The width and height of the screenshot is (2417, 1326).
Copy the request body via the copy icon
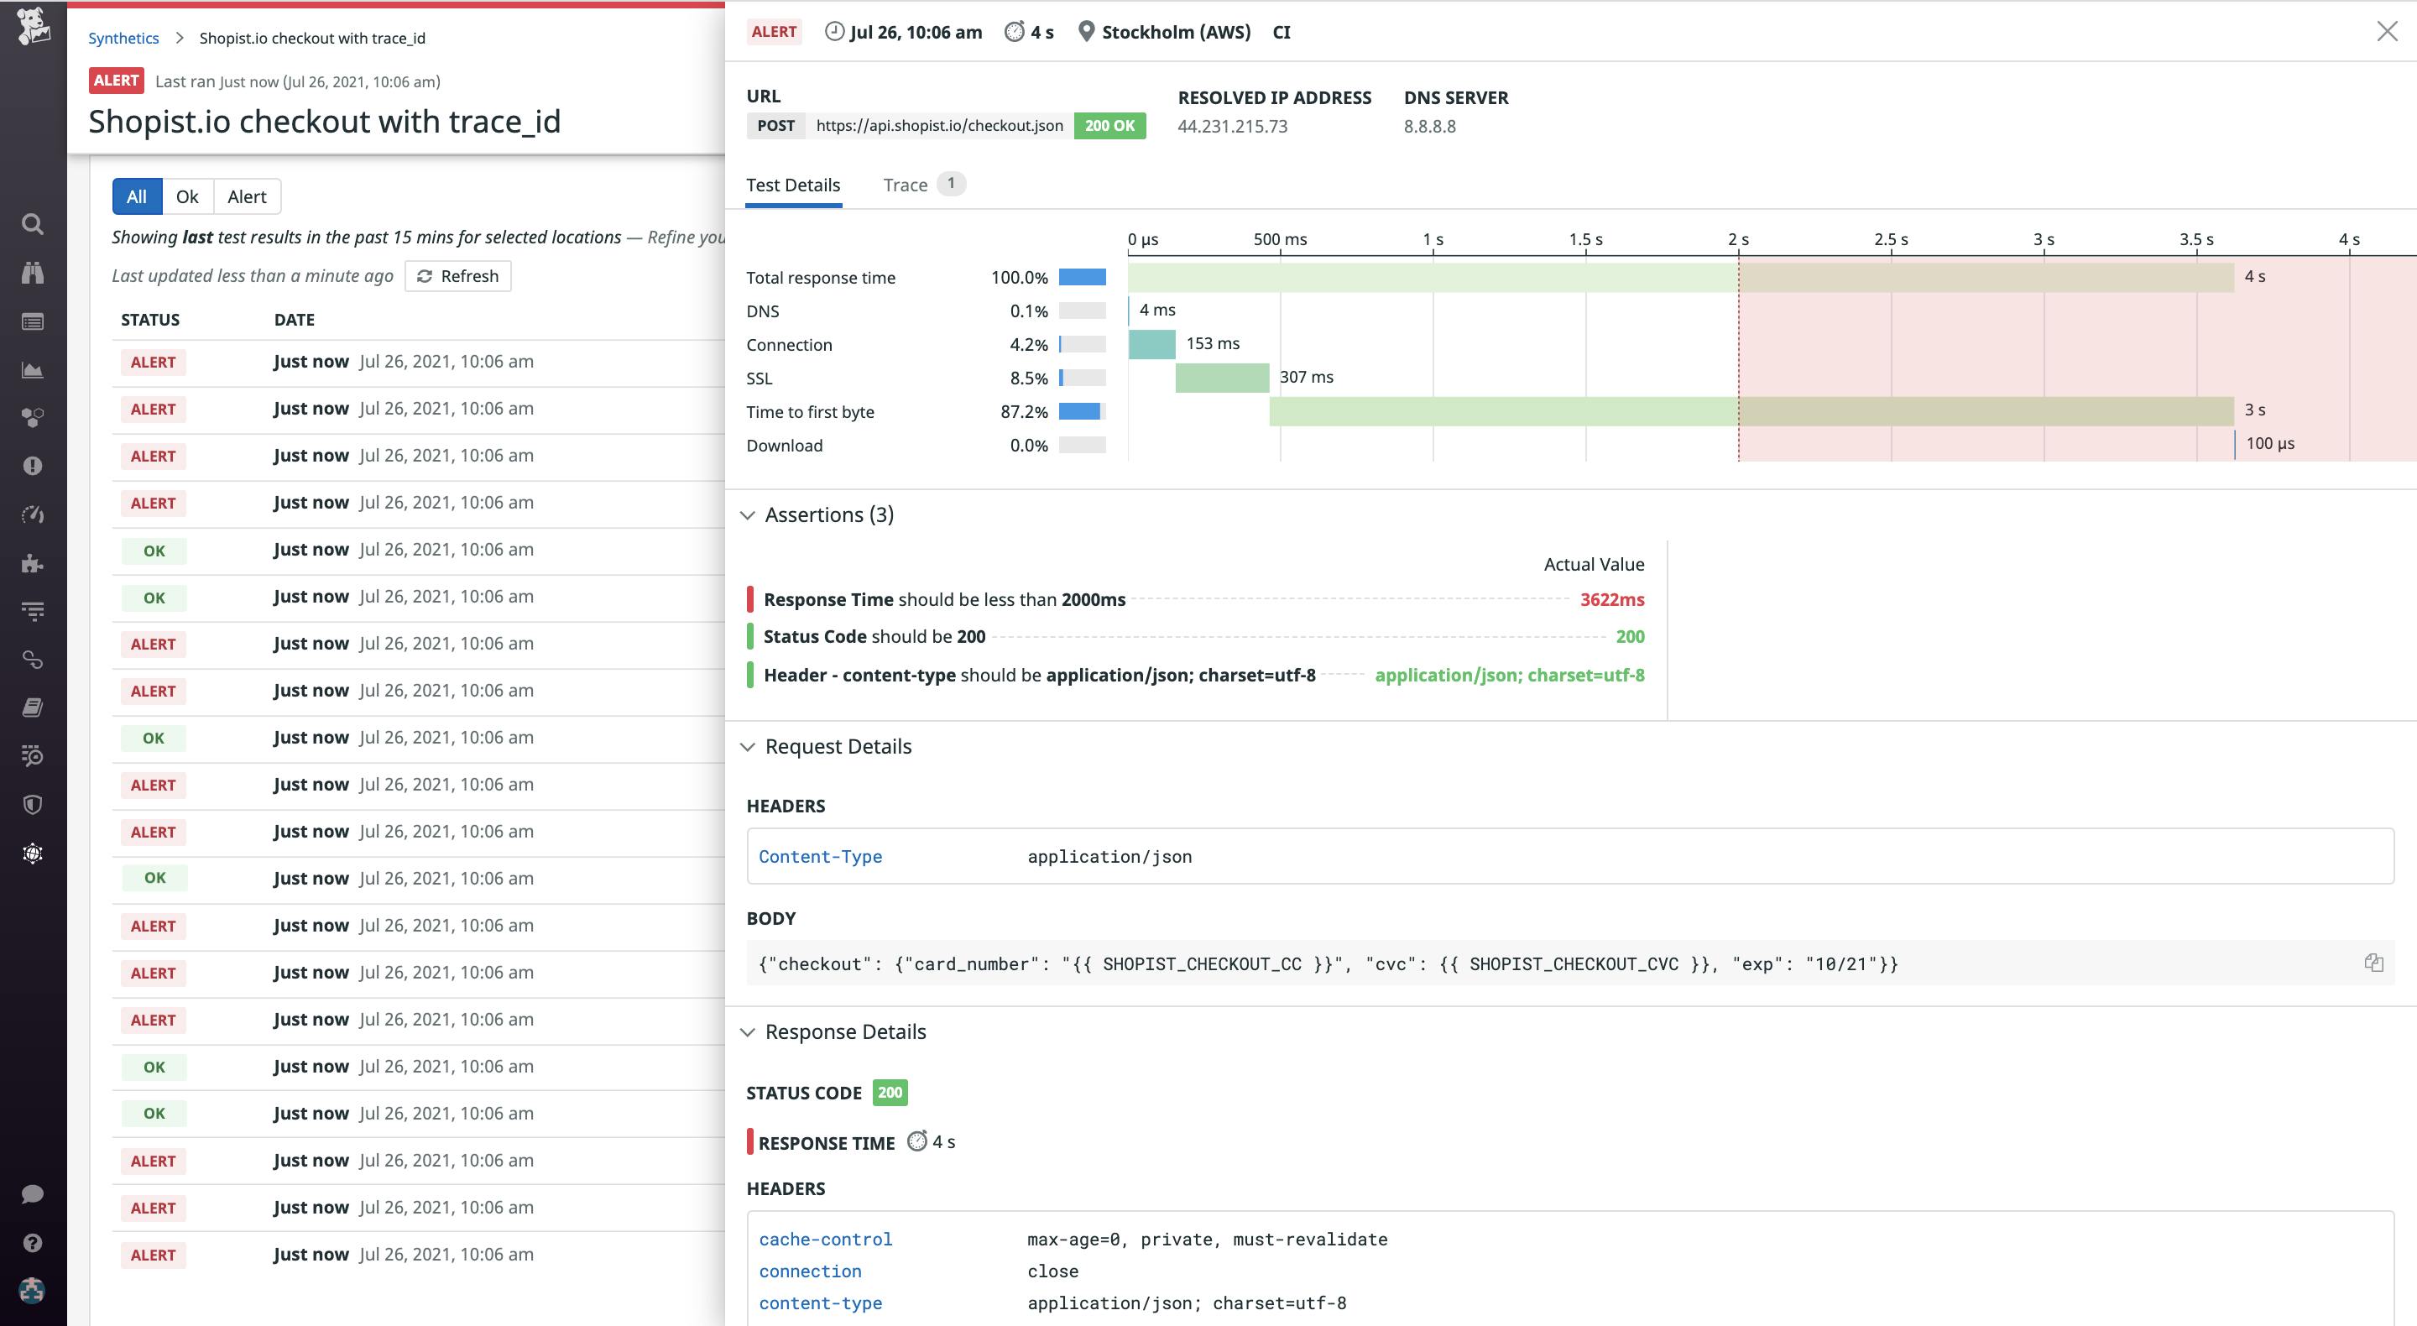point(2374,963)
